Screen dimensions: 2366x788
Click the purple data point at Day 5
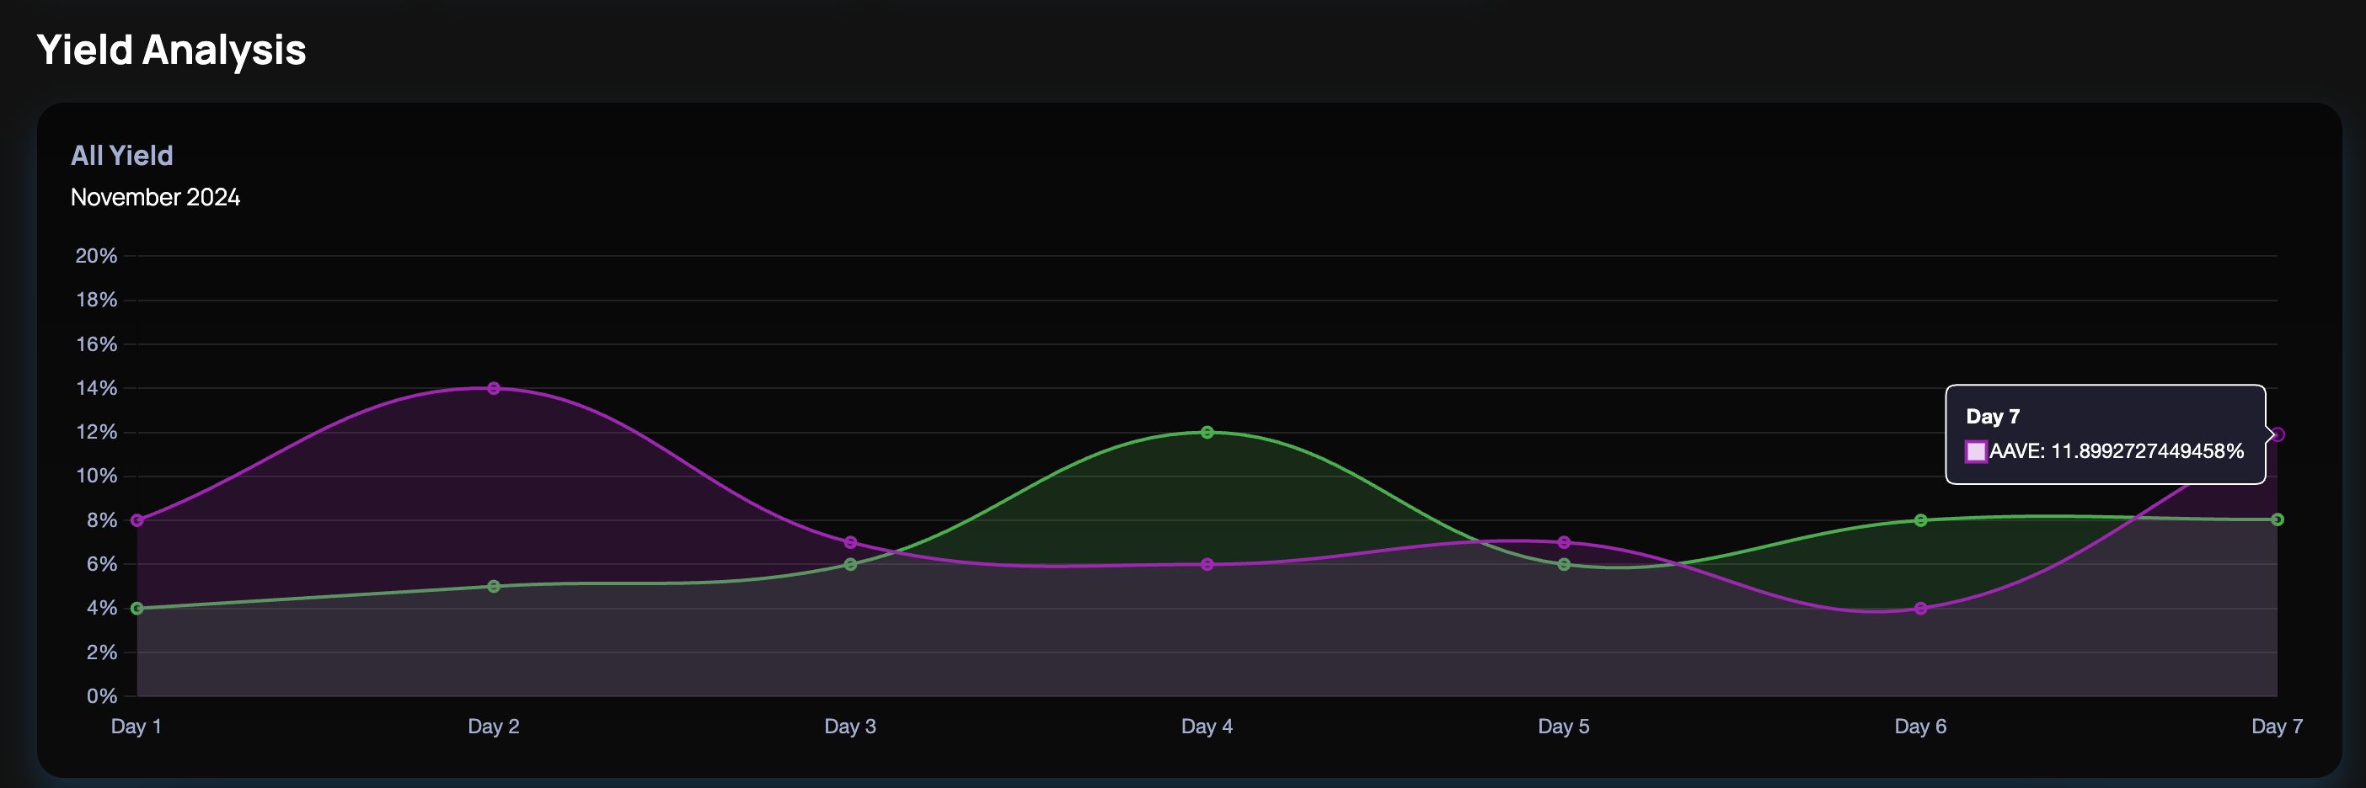coord(1564,542)
